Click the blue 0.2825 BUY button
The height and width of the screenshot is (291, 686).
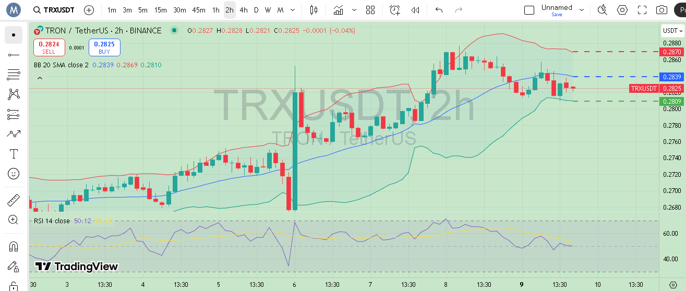point(104,47)
